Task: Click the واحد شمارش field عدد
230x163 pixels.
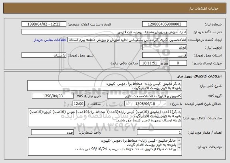Action: coord(52,133)
